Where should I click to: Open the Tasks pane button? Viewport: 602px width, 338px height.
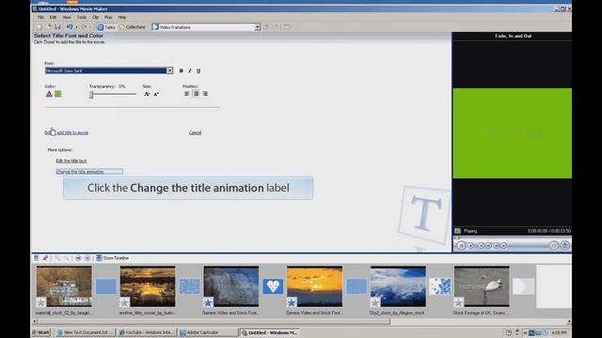coord(106,27)
